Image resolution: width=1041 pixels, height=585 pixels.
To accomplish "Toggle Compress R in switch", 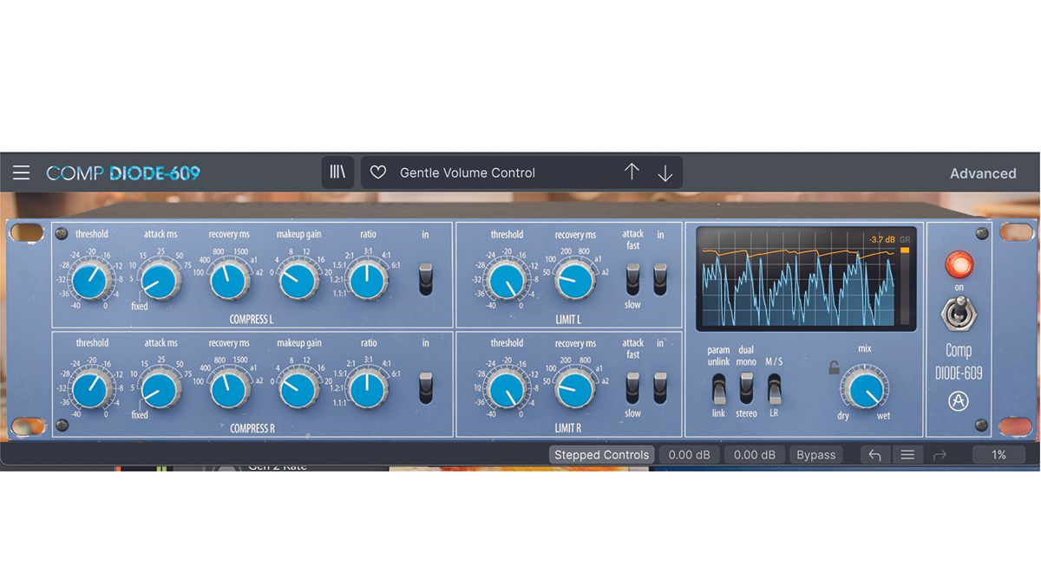I will coord(425,387).
